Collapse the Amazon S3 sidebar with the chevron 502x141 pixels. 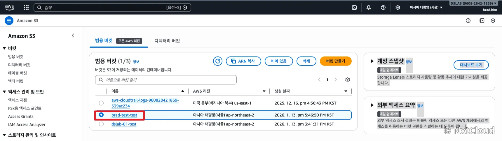pos(73,36)
